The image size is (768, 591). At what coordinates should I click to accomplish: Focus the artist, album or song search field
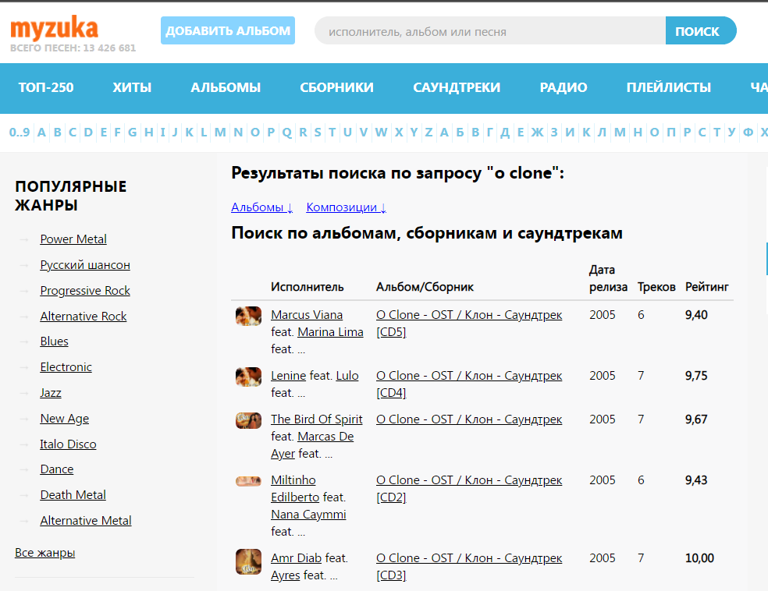(489, 31)
